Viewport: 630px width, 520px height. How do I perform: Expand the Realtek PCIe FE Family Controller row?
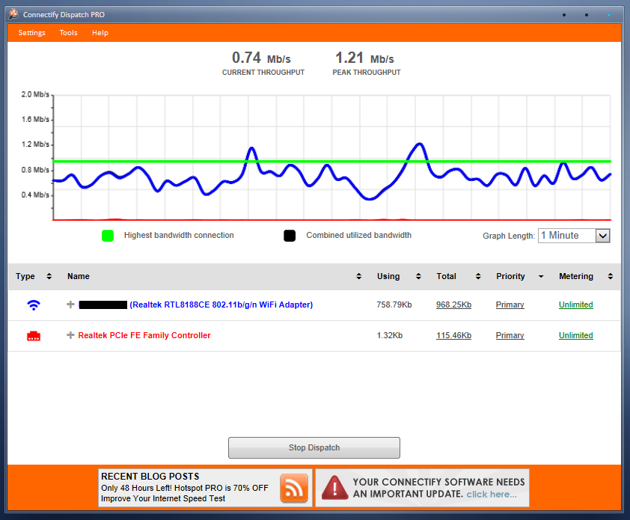(70, 335)
